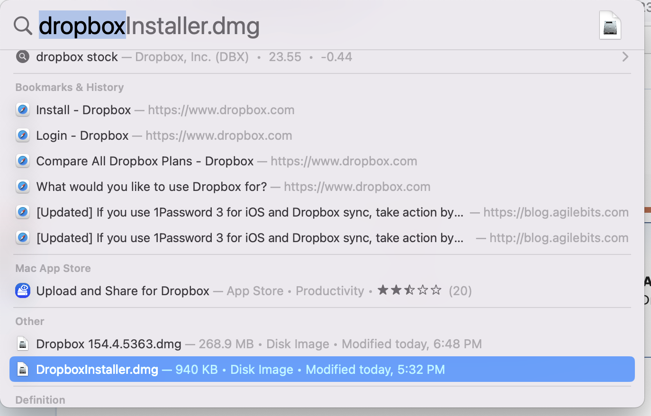Open 1Password article from https://blog.agilebits.com
Screen dimensions: 651x416
pyautogui.click(x=322, y=212)
